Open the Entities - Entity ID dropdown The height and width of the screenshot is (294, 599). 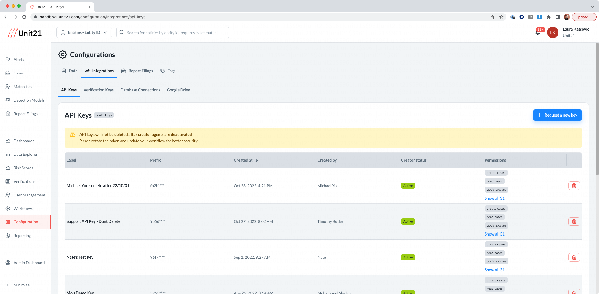pos(84,32)
